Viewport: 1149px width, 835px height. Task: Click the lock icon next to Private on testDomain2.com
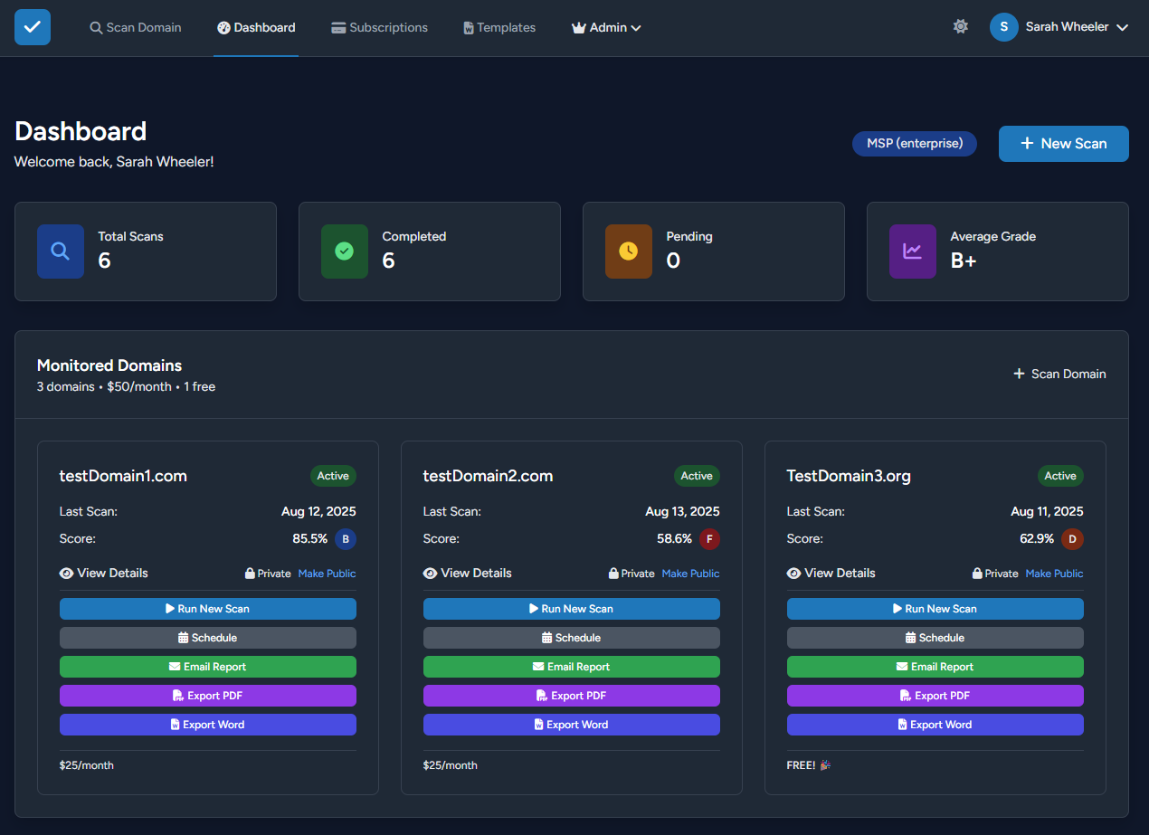pos(612,573)
